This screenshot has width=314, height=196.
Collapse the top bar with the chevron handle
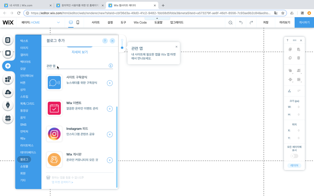(157, 18)
